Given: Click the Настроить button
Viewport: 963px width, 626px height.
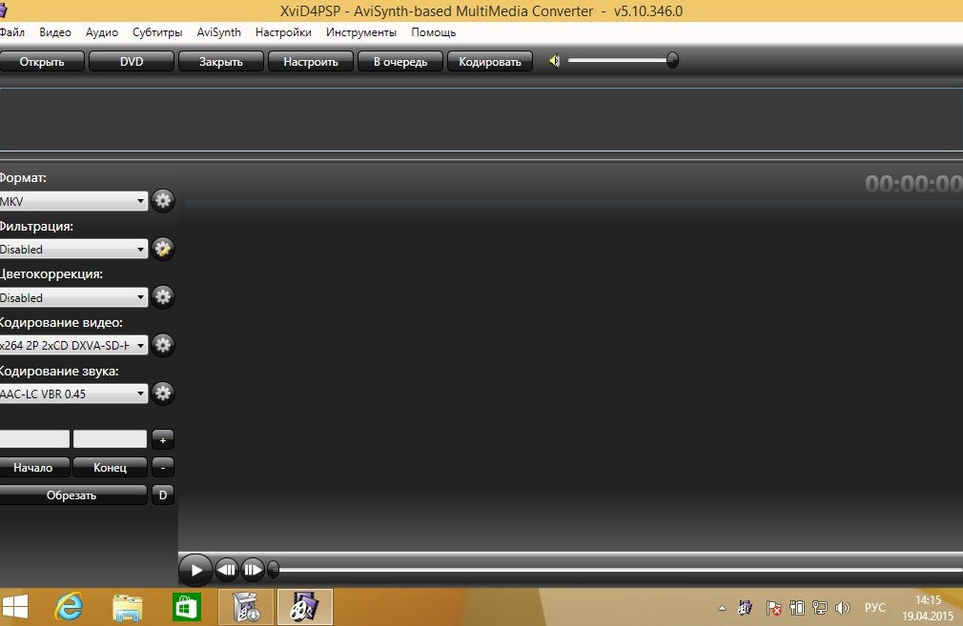Looking at the screenshot, I should 311,61.
